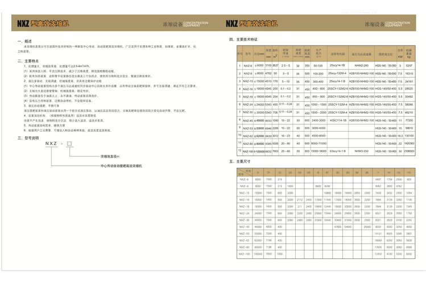Click CONCENTRATION EQUIPMENT text in the right header
Viewport: 426px width, 301px height.
tap(398, 24)
